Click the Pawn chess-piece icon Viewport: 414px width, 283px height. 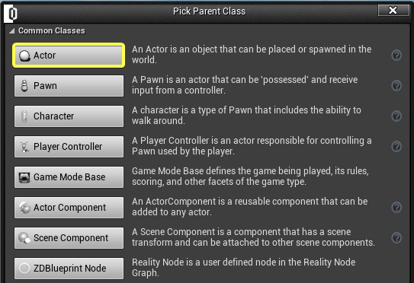click(24, 86)
